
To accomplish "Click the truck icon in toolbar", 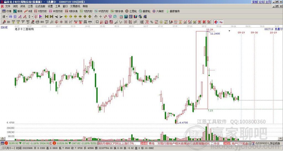I will pyautogui.click(x=145, y=17).
